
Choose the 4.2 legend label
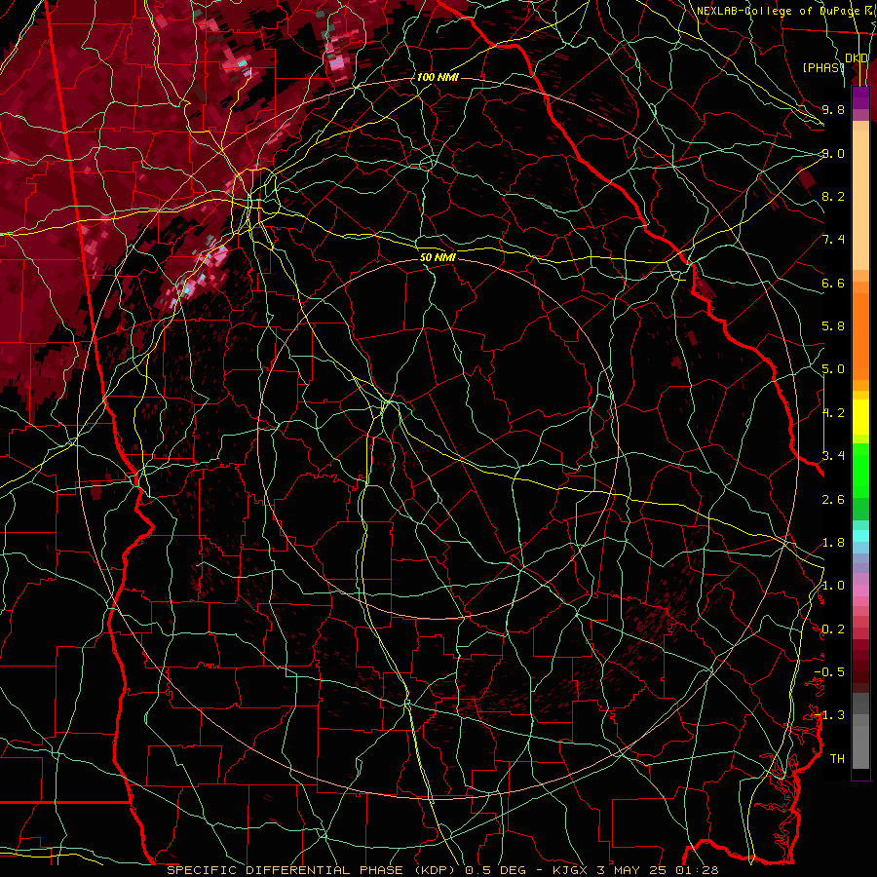(833, 413)
